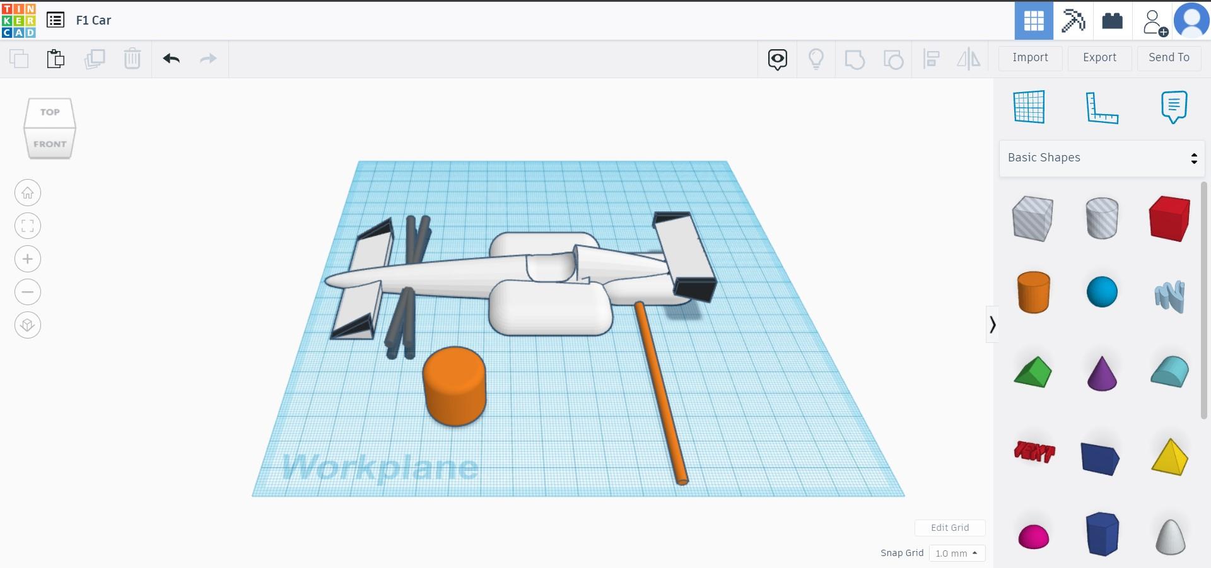1211x568 pixels.
Task: Click the Copy tool
Action: point(19,59)
